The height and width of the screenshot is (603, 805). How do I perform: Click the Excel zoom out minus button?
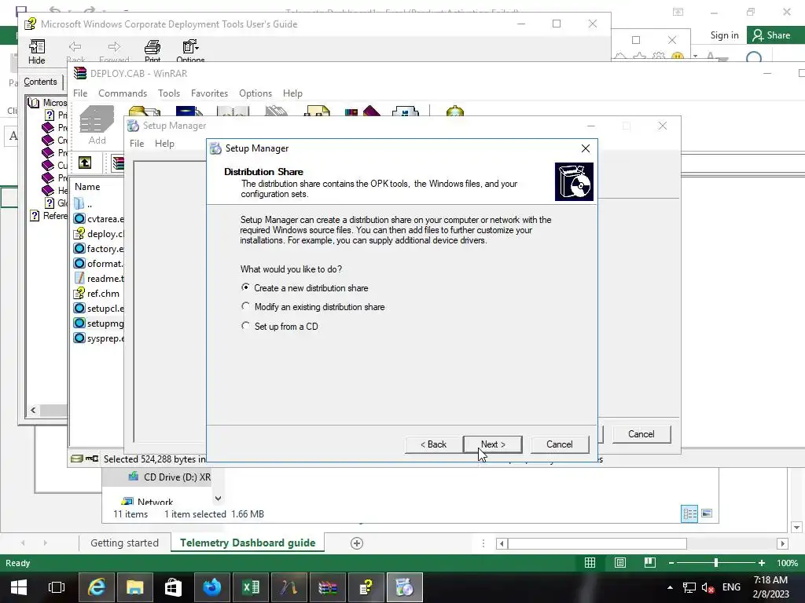(x=671, y=562)
